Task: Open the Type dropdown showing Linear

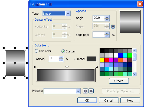Action: tap(68, 14)
